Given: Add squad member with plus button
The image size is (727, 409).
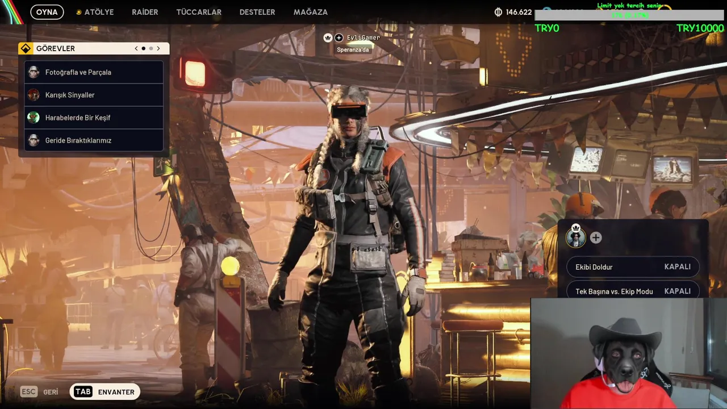Looking at the screenshot, I should (x=596, y=238).
